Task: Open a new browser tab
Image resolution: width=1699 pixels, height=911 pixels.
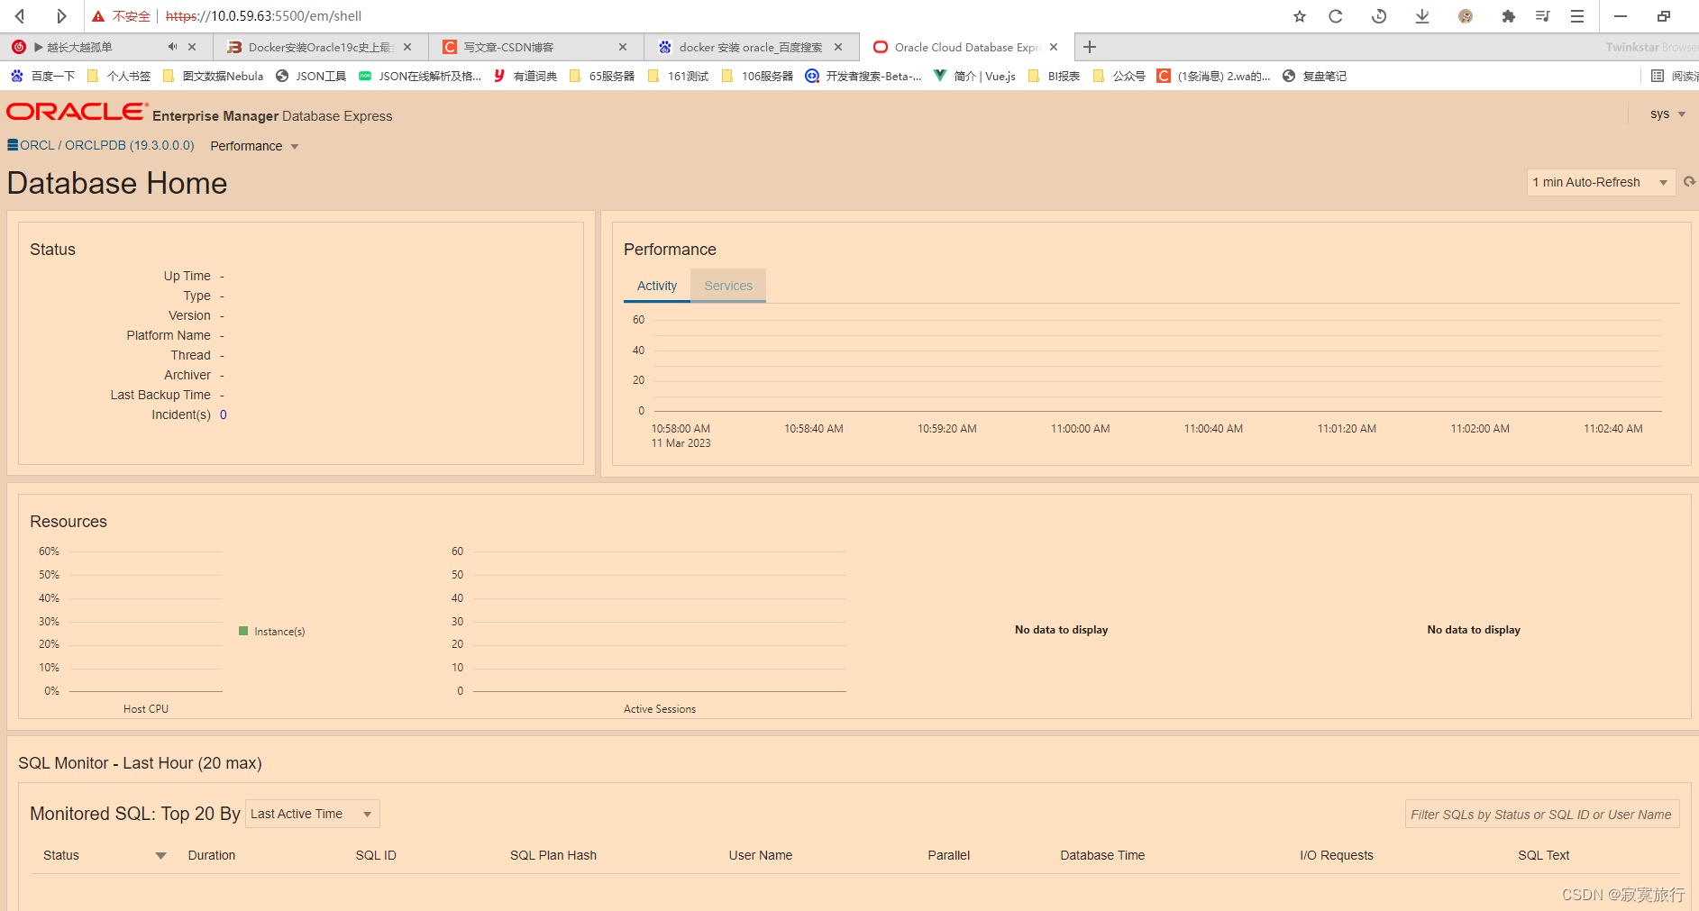Action: point(1090,47)
